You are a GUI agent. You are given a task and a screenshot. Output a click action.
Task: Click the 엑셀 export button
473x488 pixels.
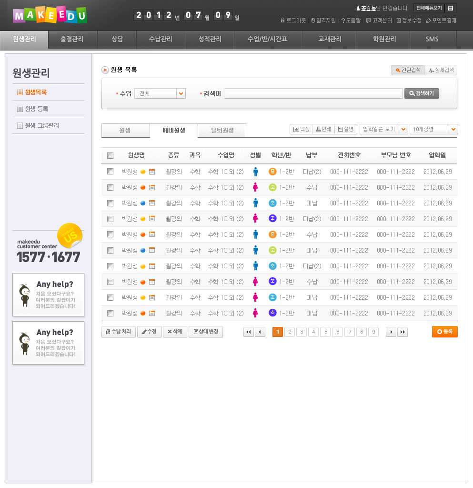point(301,129)
